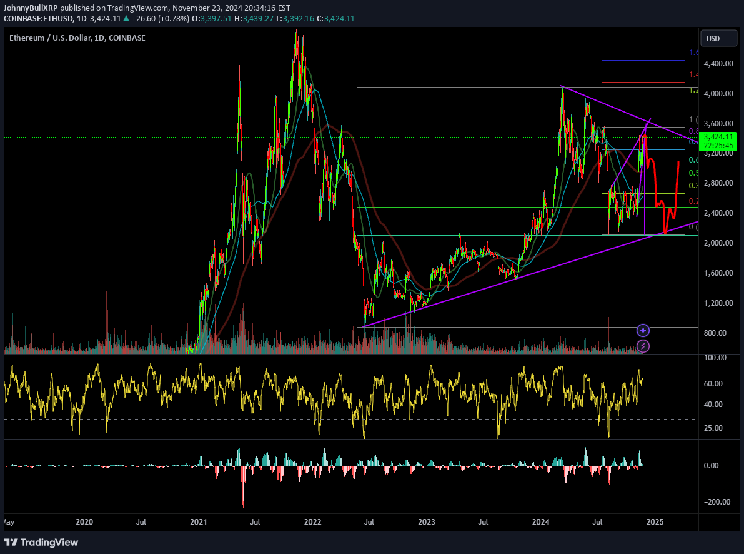Image resolution: width=744 pixels, height=554 pixels.
Task: Select the green 3,424.11 current price label
Action: 718,137
